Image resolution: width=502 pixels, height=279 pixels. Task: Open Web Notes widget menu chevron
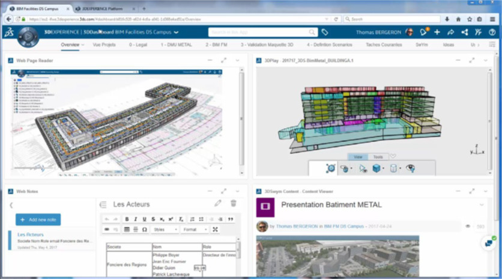[238, 191]
